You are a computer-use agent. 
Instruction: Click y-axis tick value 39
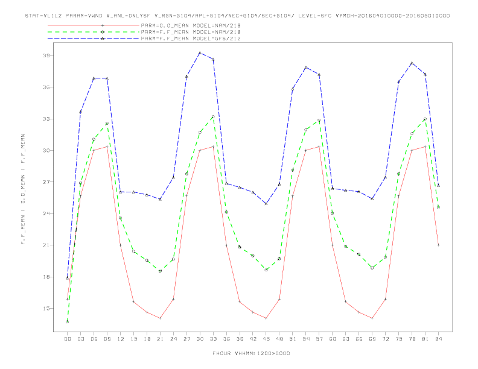(46, 55)
